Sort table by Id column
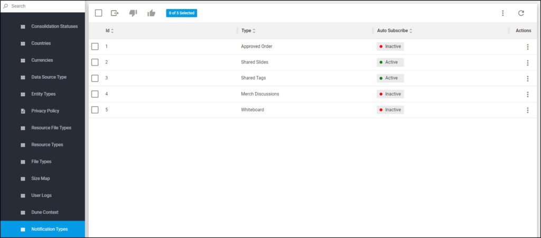Screen dimensions: 541x238 [x=109, y=31]
